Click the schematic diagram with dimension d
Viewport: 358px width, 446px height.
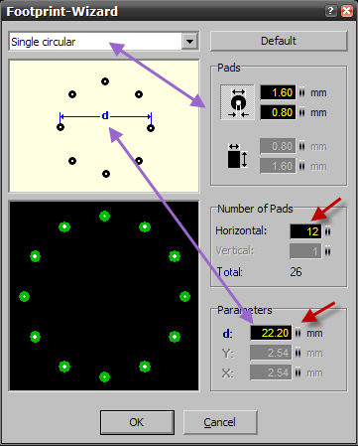pos(104,126)
